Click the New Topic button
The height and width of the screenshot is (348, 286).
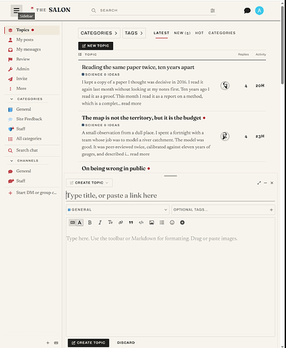[96, 46]
